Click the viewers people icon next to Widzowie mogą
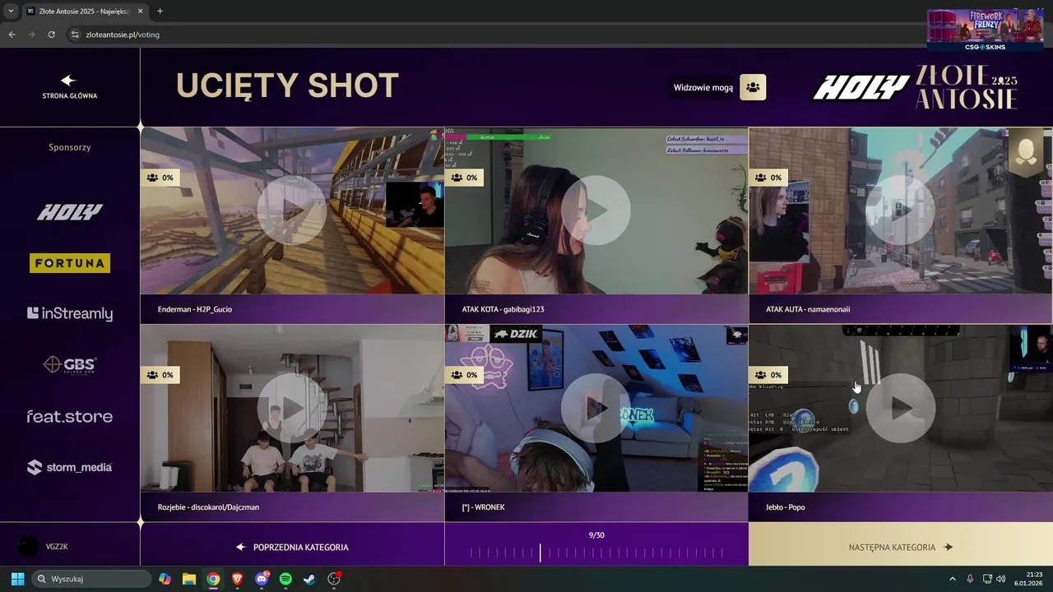 coord(753,87)
